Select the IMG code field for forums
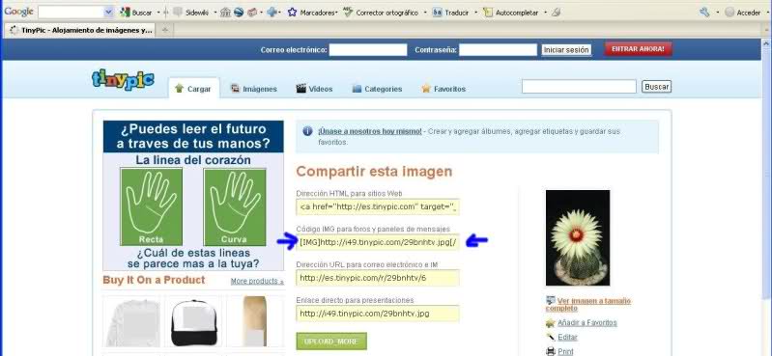The height and width of the screenshot is (356, 772). pyautogui.click(x=378, y=242)
